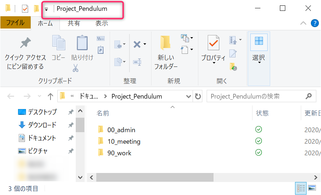Image resolution: width=321 pixels, height=195 pixels.
Task: Switch to details list view toggle
Action: 301,188
